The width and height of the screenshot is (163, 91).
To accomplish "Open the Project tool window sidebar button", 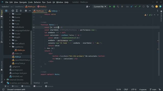I will coord(2,14).
